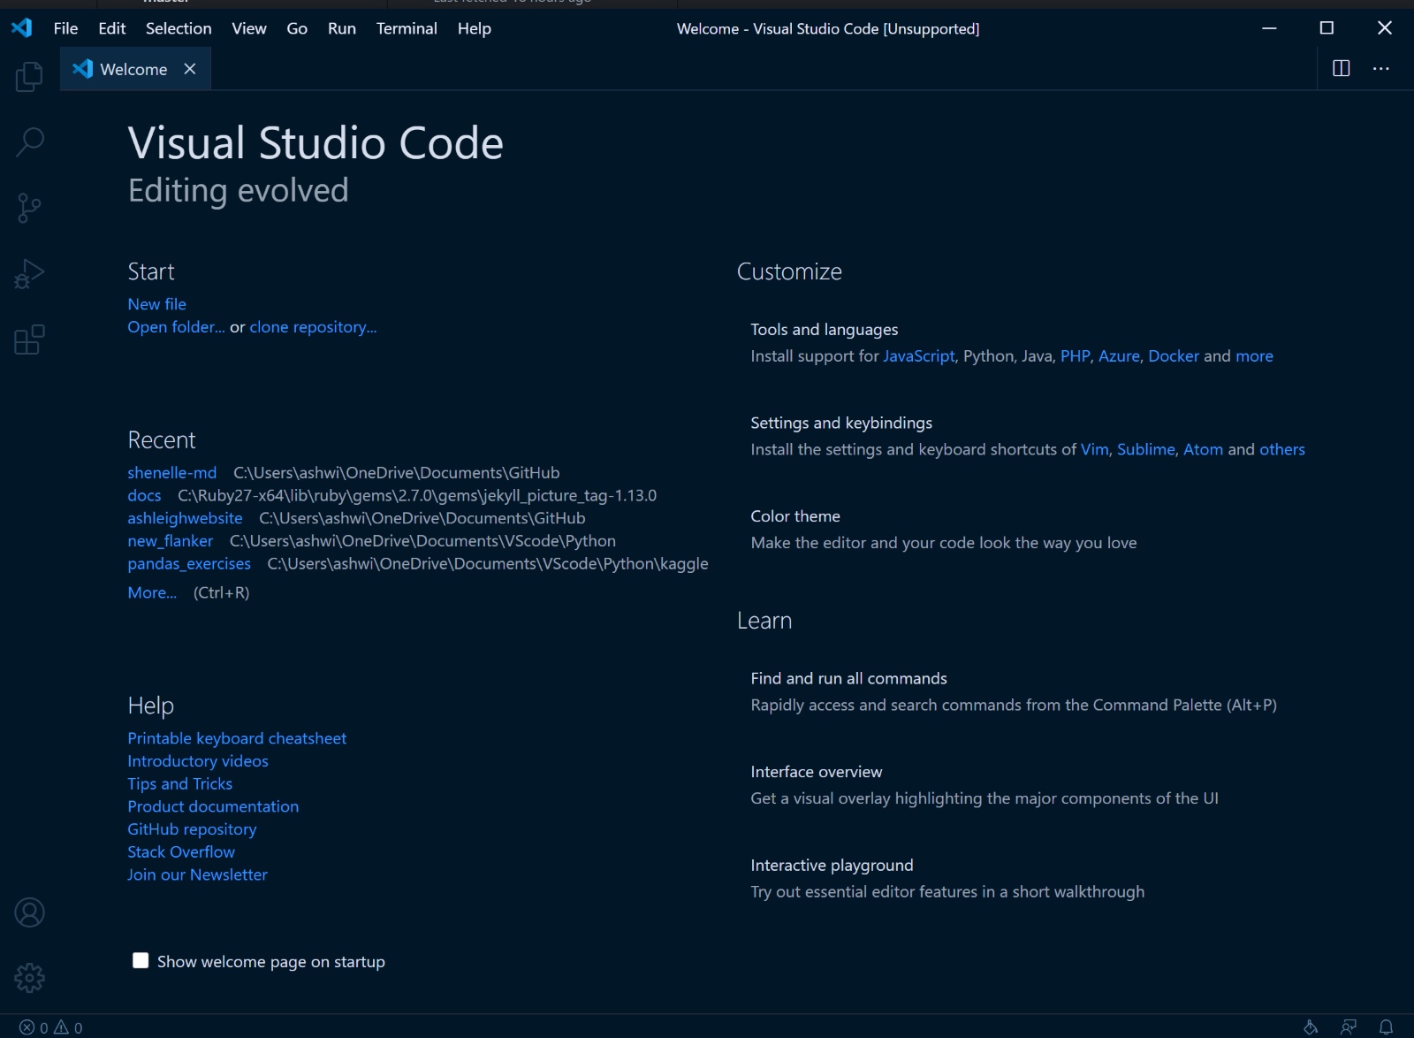
Task: Install Atom keybindings
Action: coord(1203,449)
